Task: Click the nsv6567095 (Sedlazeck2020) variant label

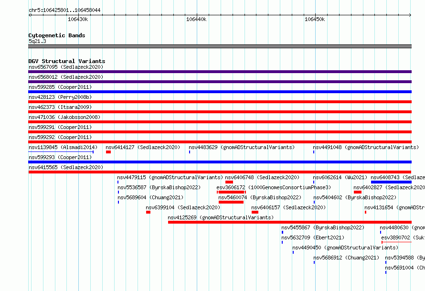Action: click(66, 67)
